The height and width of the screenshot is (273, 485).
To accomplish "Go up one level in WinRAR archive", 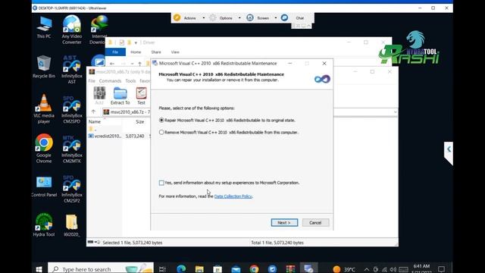I will tap(93, 111).
